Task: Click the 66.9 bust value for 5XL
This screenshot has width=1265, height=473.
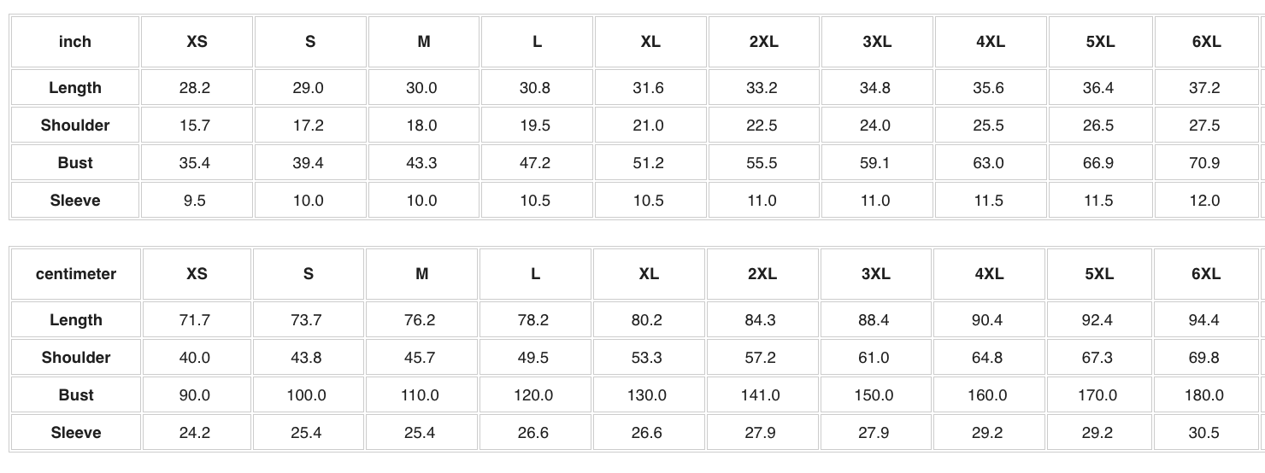Action: tap(1098, 163)
